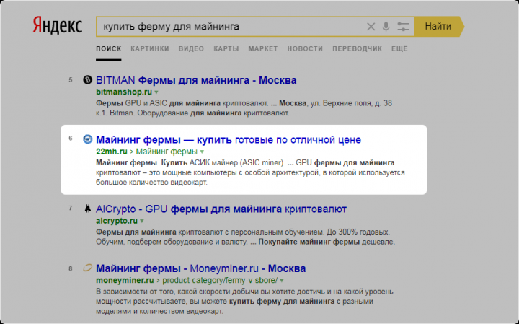Image resolution: width=519 pixels, height=324 pixels.
Task: Switch to the Картинки tab
Action: click(x=150, y=48)
